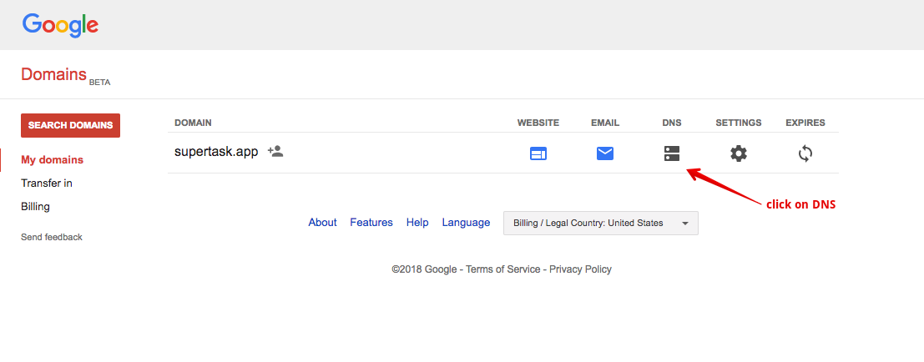Image resolution: width=924 pixels, height=362 pixels.
Task: Open the Language link
Action: pyautogui.click(x=466, y=223)
